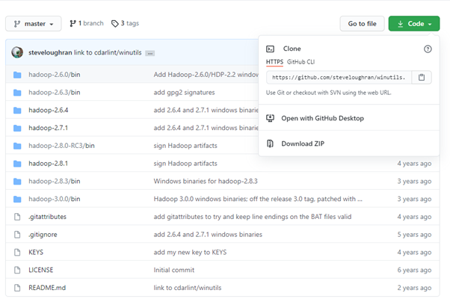This screenshot has height=302, width=450.
Task: Toggle the green Code dropdown button
Action: click(414, 23)
